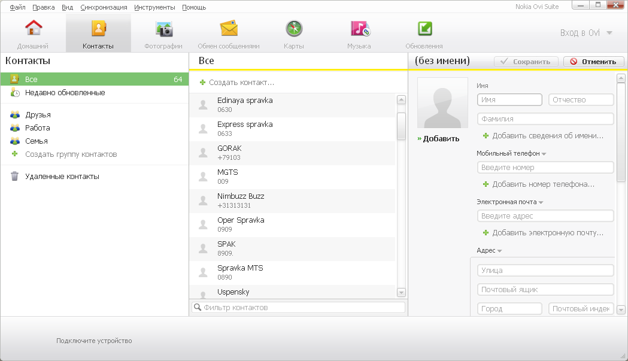Open the Карты compass icon
This screenshot has width=628, height=361.
(294, 30)
